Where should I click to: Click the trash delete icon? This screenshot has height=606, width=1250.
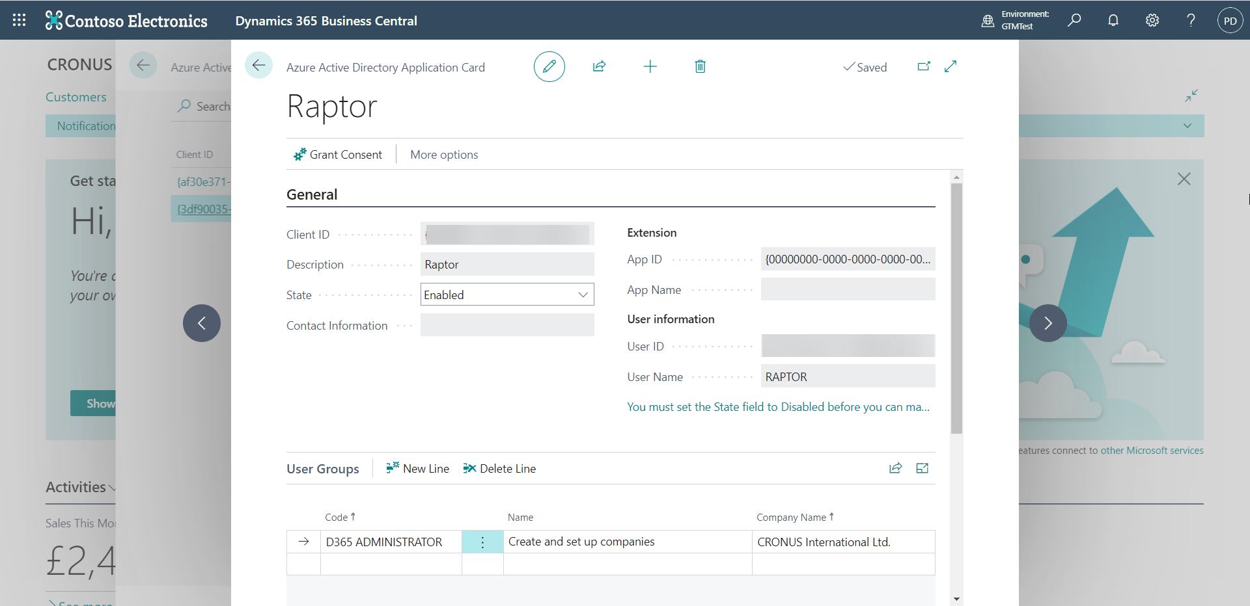[x=700, y=66]
